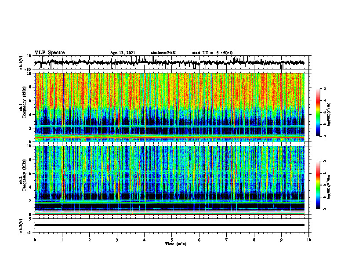Click the ch.1 voltage waveform trace panel
Screen dimensions: 348x269
[x=172, y=62]
